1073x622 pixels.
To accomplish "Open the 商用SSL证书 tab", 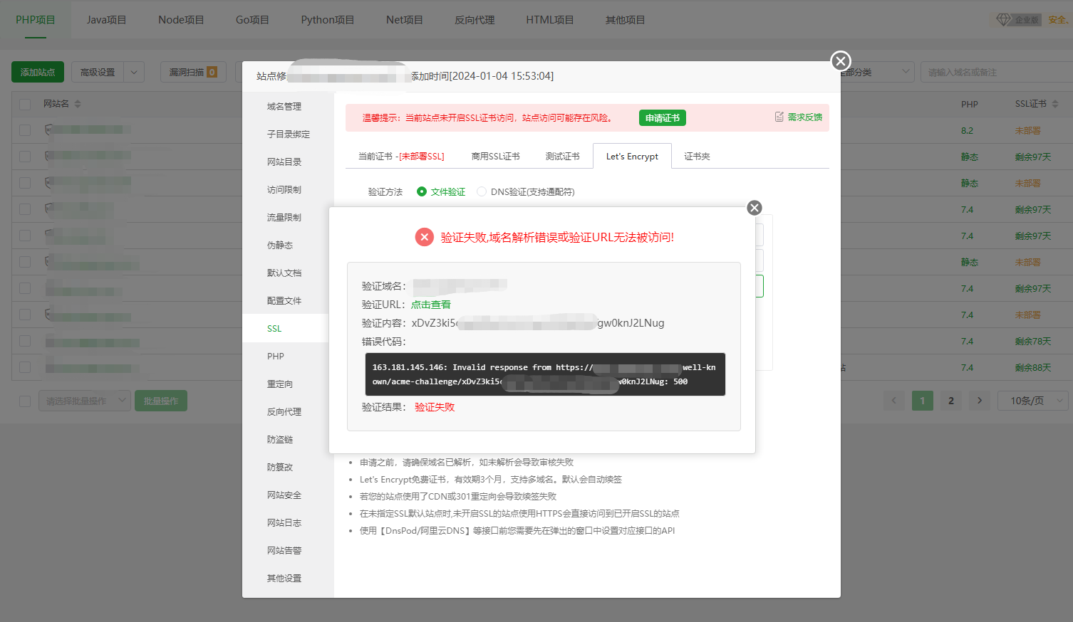I will (495, 156).
